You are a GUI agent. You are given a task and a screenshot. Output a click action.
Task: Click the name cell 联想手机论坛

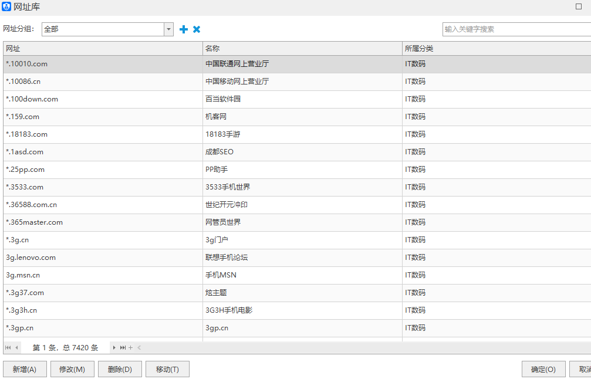tap(302, 258)
